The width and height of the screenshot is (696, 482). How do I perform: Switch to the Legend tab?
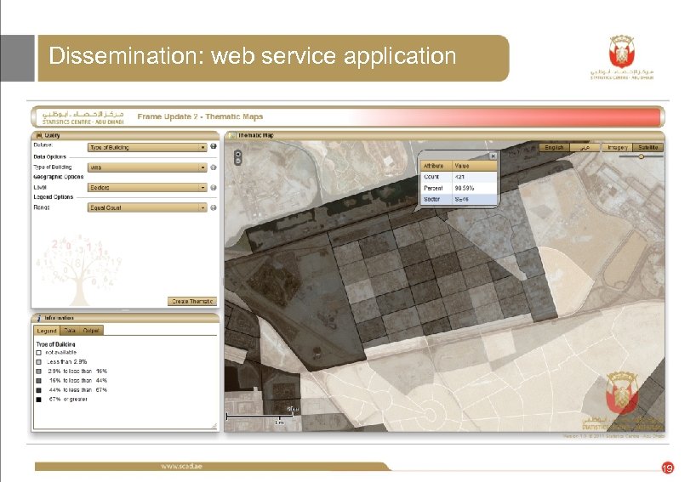click(47, 331)
